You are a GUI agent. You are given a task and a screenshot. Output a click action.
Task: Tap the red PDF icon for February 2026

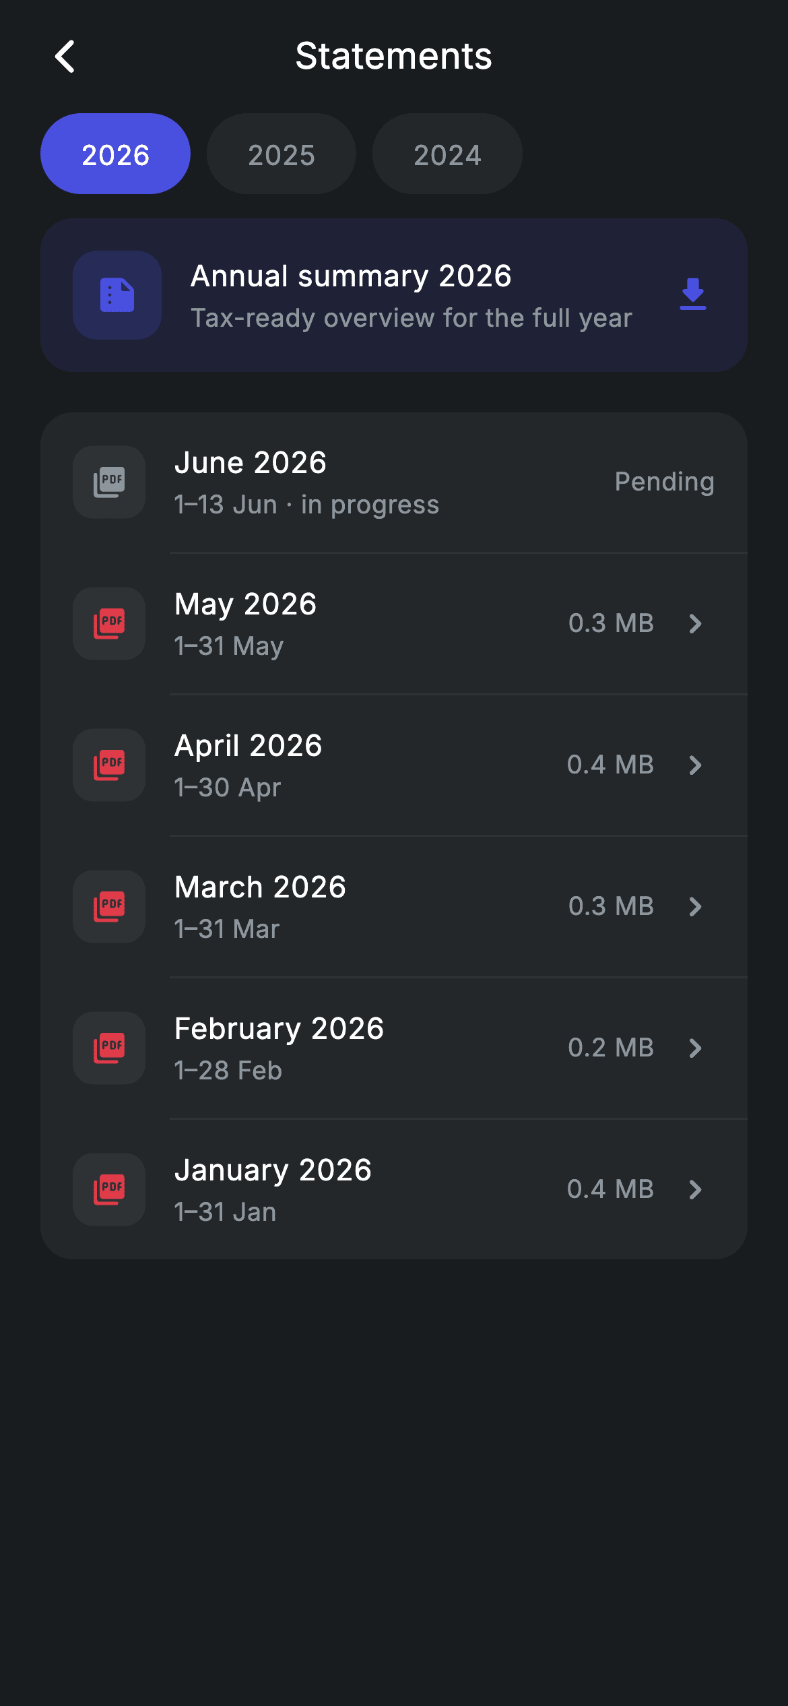109,1048
